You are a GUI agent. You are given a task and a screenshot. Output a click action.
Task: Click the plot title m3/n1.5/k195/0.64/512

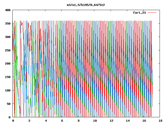[86, 5]
